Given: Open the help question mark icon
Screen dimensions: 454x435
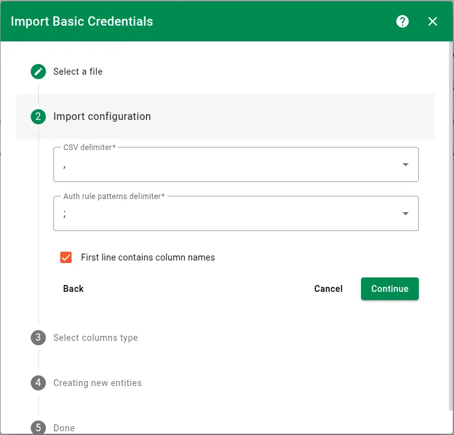Looking at the screenshot, I should click(402, 21).
